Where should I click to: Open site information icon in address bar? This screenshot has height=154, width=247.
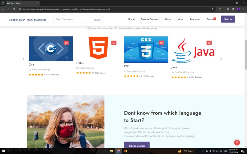pyautogui.click(x=20, y=9)
